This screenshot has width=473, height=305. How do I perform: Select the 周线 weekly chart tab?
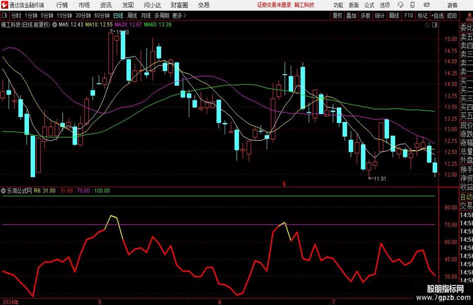pyautogui.click(x=132, y=16)
